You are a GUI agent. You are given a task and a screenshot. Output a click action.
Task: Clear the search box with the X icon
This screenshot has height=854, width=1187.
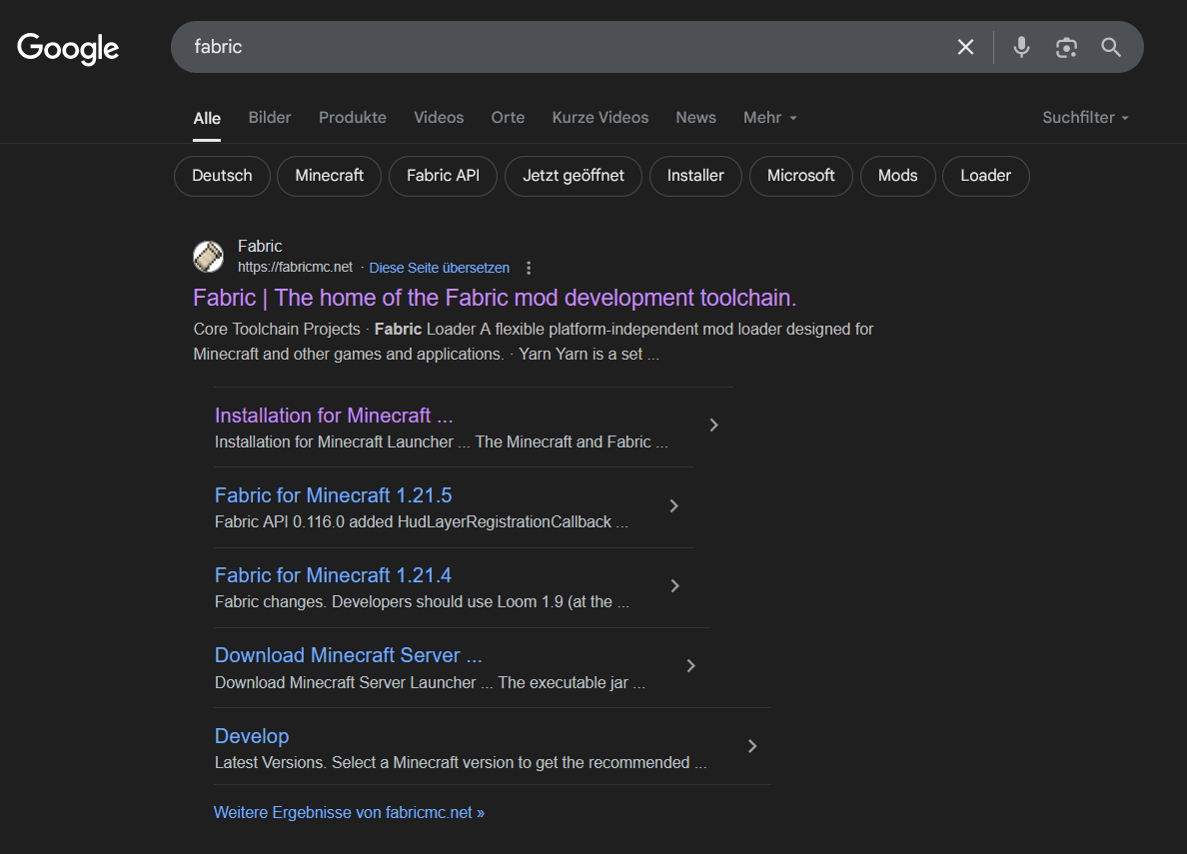(965, 47)
